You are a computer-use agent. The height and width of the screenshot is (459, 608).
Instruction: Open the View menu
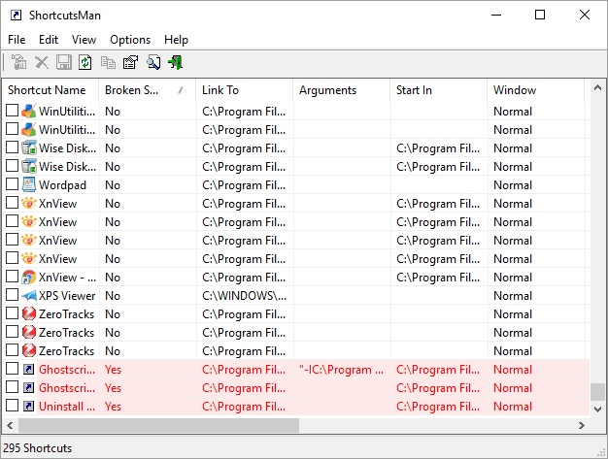click(x=84, y=40)
